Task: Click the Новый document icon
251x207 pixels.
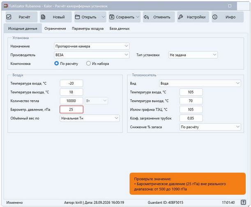Action: (43, 17)
